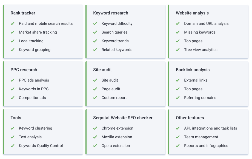Click the checkmark next to Referring domains

[x=178, y=98]
